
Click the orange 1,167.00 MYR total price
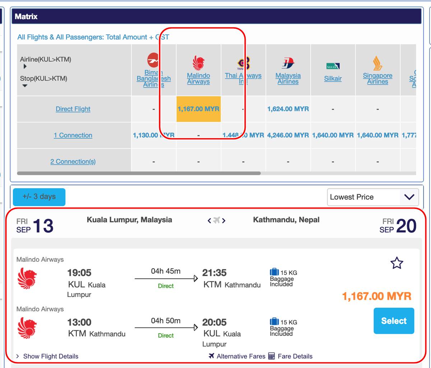tap(377, 296)
